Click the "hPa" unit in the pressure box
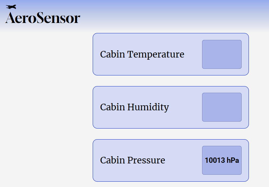The image size is (269, 187). point(233,160)
